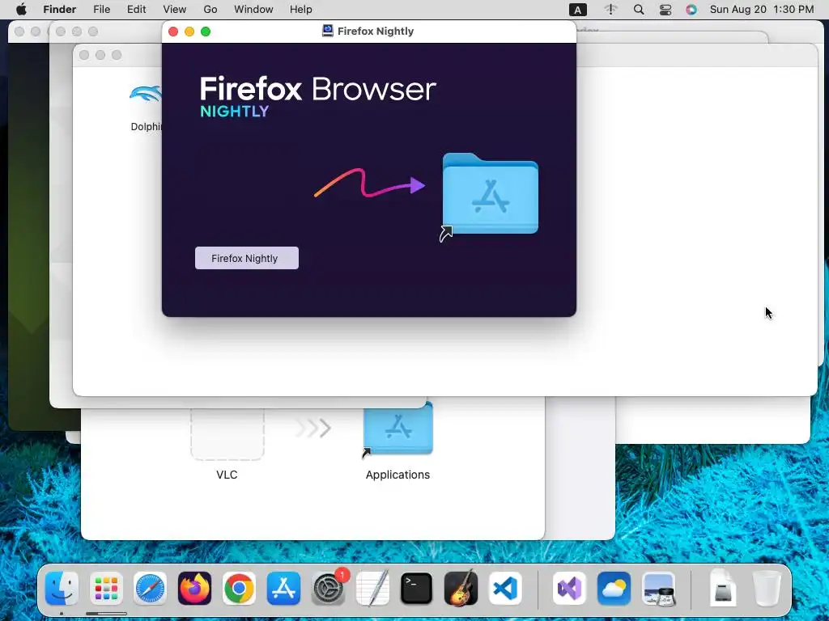Viewport: 829px width, 621px height.
Task: Click the Dolphin icon in background window
Action: coord(146,94)
